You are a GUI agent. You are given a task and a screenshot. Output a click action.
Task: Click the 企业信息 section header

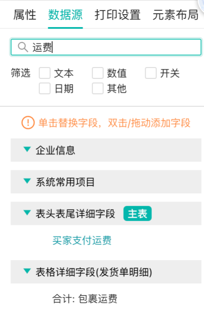coord(106,150)
